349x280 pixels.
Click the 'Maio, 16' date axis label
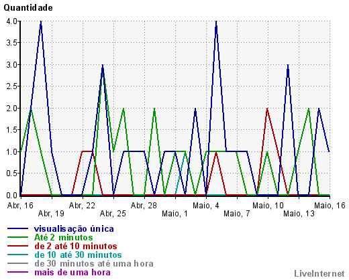pos(330,206)
